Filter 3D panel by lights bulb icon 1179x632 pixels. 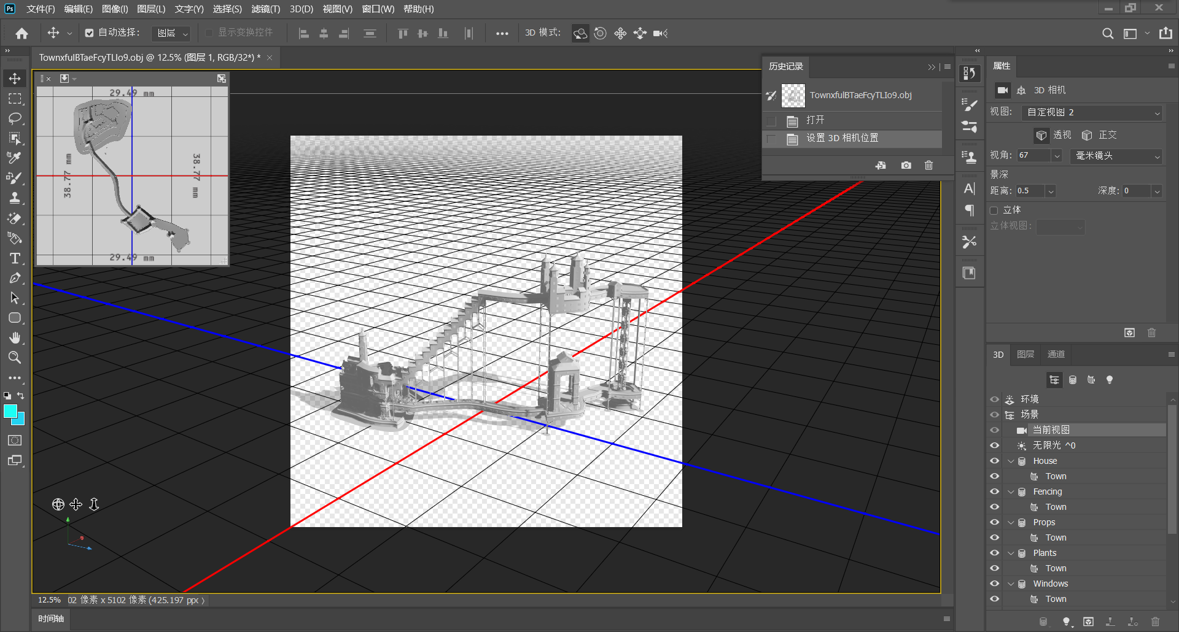coord(1109,380)
